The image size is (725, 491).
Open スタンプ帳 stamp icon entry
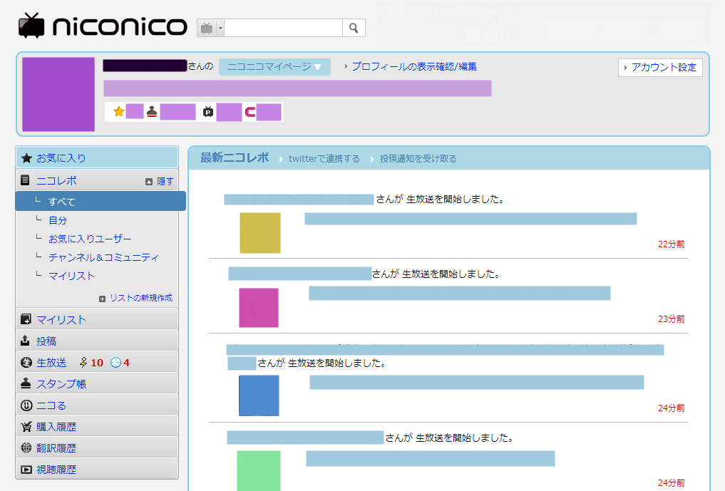26,383
